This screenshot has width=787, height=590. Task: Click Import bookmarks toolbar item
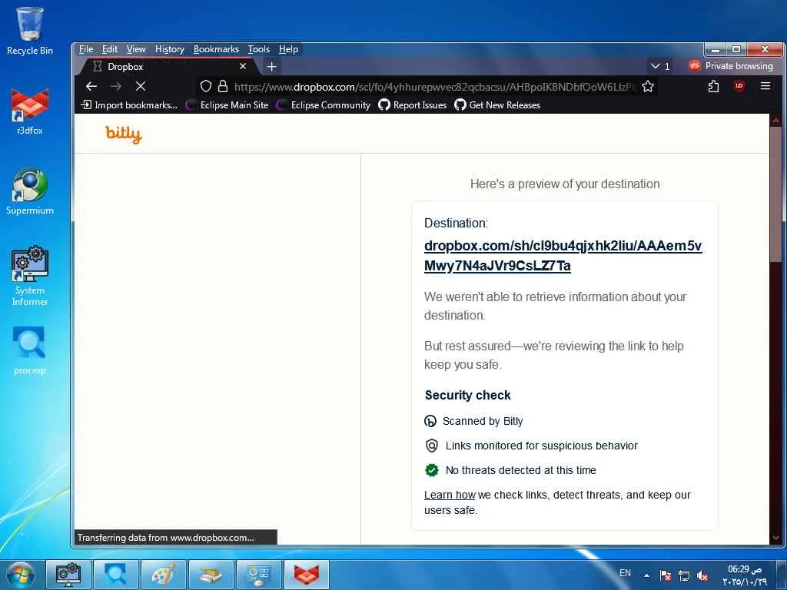tap(129, 104)
